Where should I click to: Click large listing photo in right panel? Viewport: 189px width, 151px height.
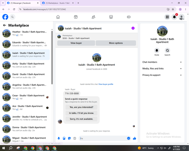162,31
